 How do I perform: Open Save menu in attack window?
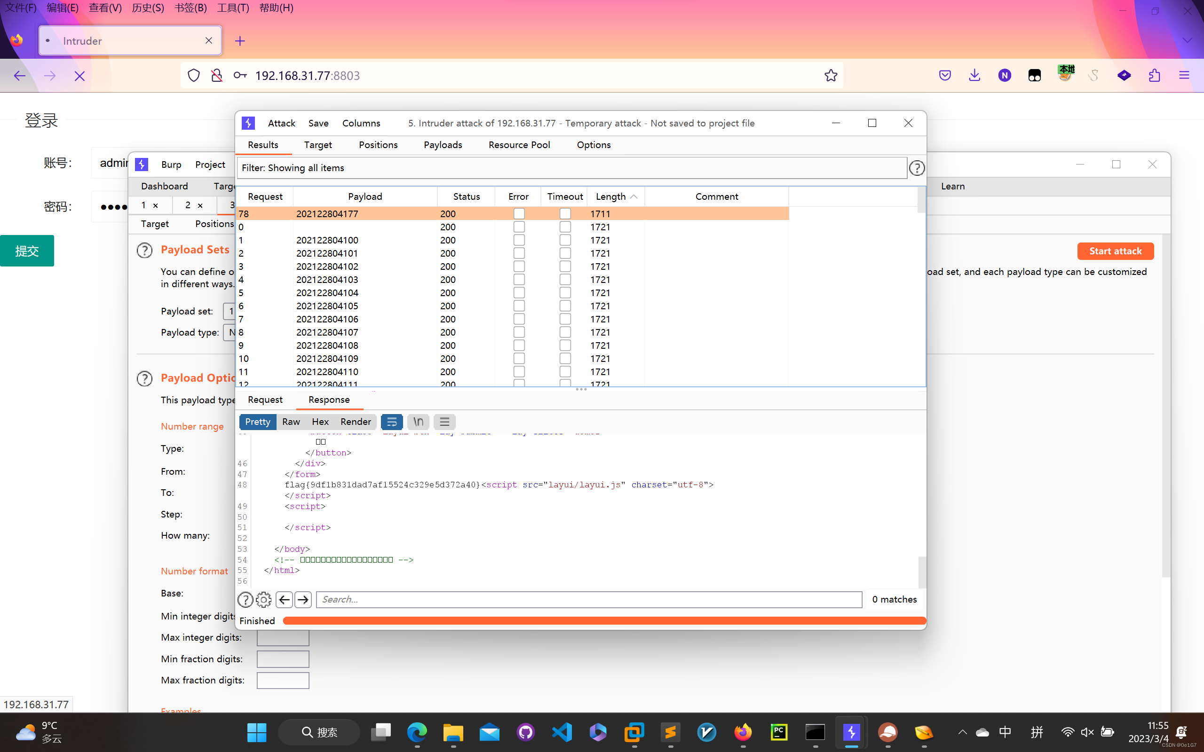click(318, 123)
